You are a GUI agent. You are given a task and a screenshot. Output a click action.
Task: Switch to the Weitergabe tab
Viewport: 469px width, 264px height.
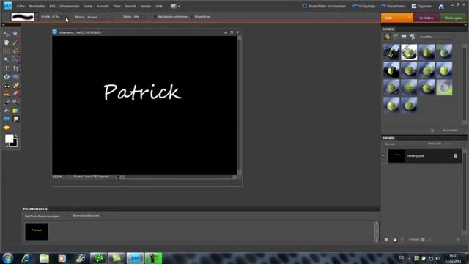(454, 18)
